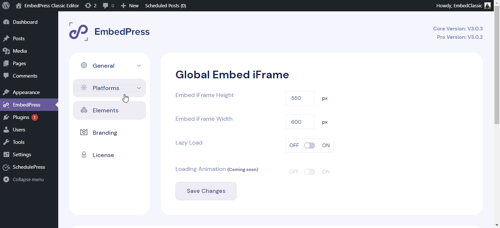Click the Comments icon in sidebar
Viewport: 500px width, 228px height.
tap(6, 76)
